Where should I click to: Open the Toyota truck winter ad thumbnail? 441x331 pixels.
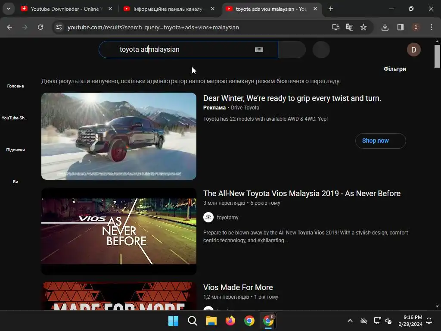coord(119,136)
